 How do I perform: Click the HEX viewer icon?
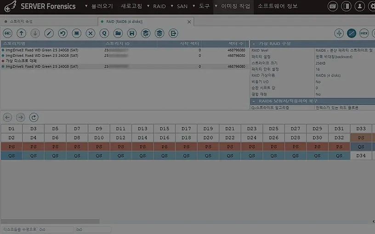pyautogui.click(x=364, y=33)
